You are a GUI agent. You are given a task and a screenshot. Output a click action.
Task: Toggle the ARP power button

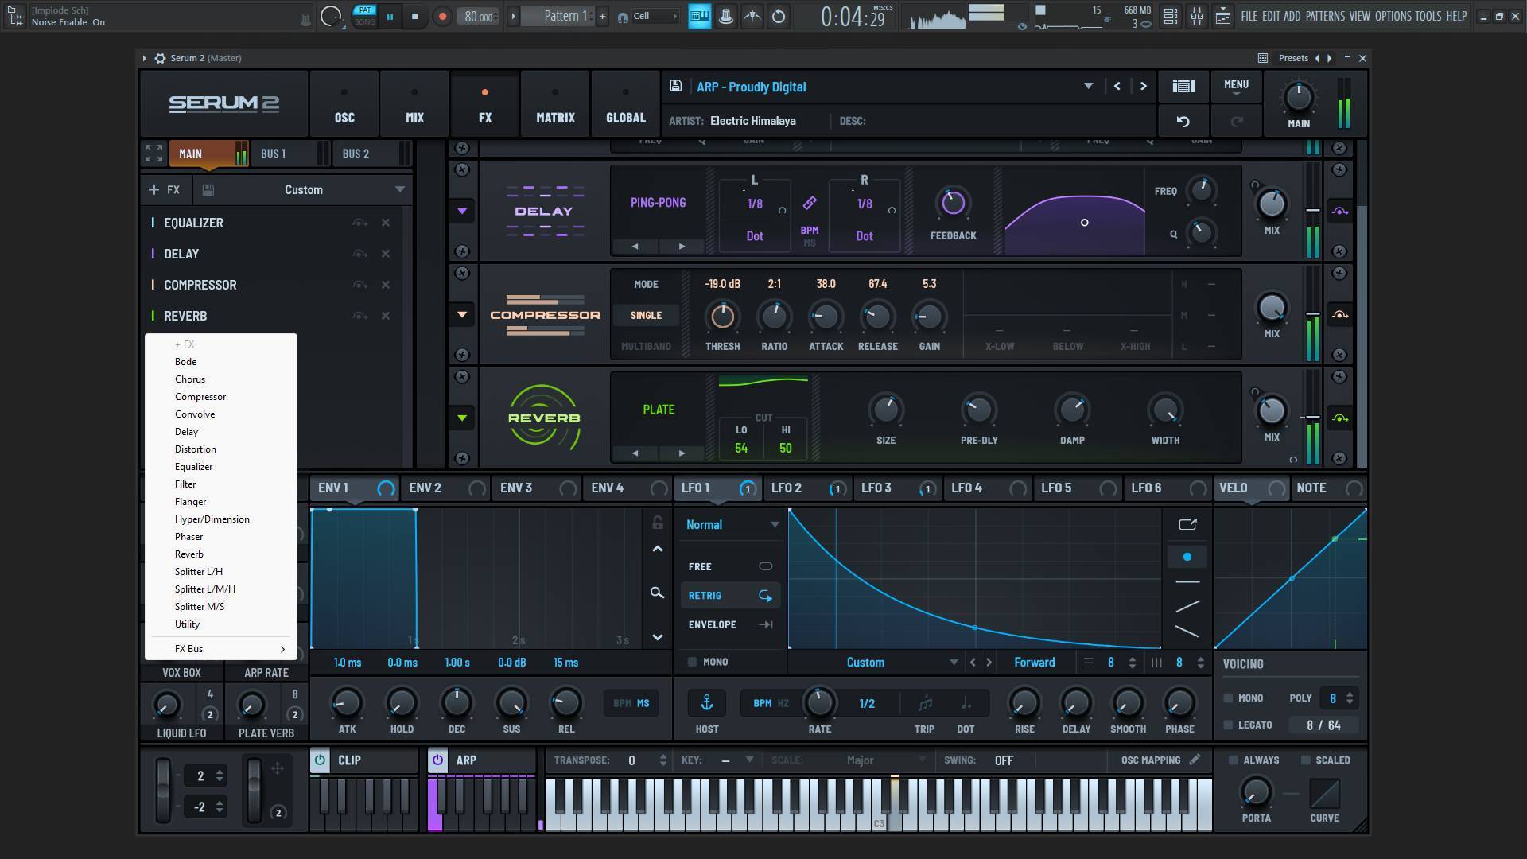pyautogui.click(x=437, y=760)
